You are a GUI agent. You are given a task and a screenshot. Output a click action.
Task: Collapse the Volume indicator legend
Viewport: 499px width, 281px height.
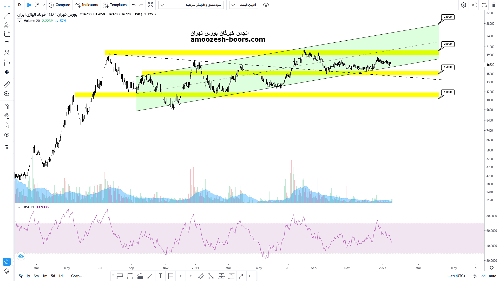(19, 21)
